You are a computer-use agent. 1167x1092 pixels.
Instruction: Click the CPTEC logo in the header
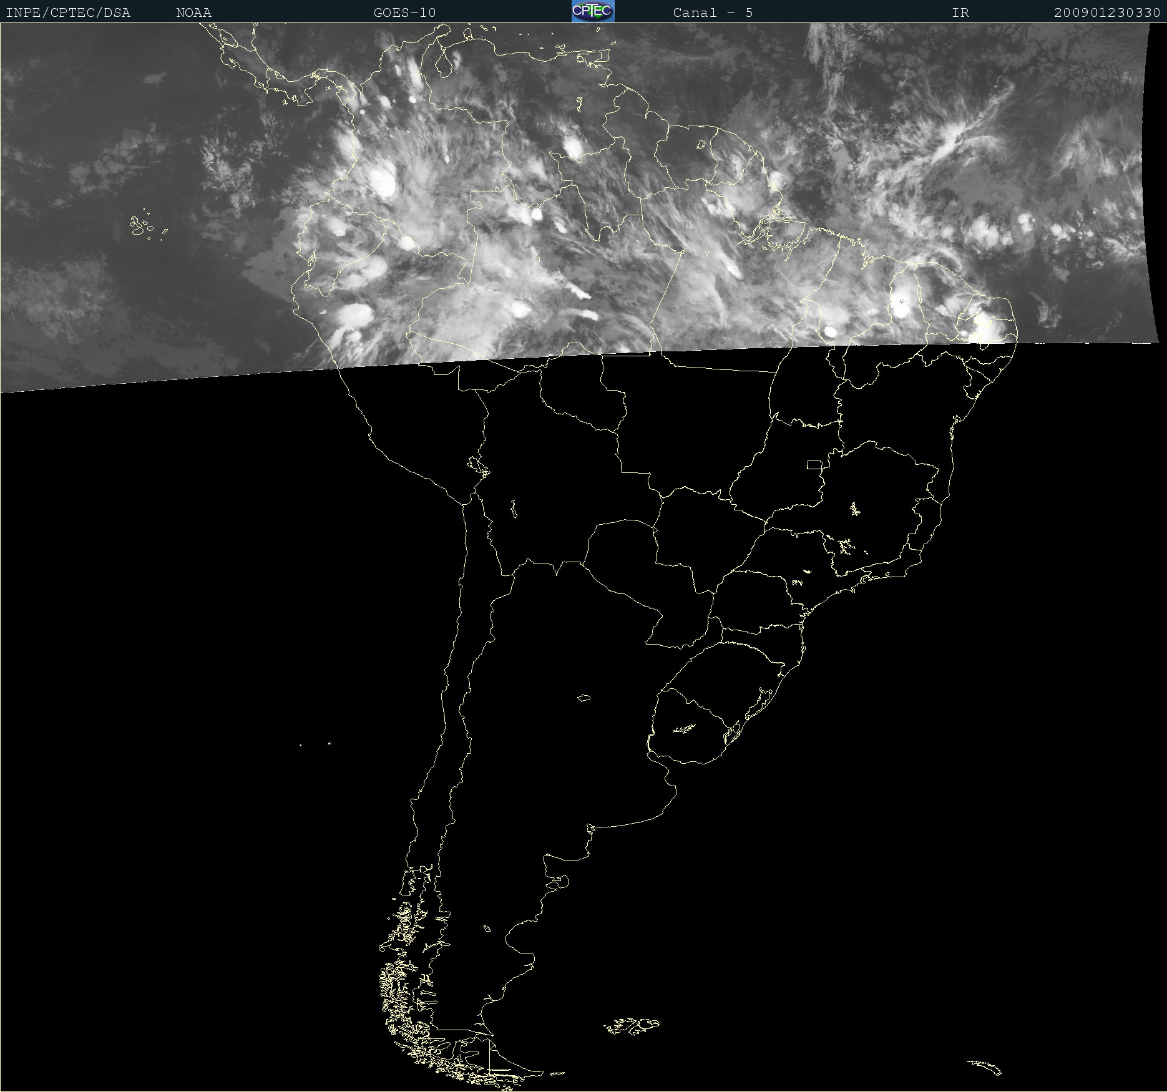point(592,11)
